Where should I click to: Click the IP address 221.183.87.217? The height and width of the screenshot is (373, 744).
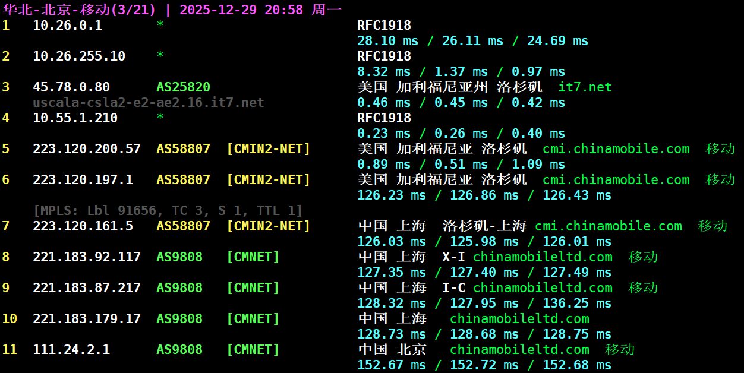[x=87, y=287]
